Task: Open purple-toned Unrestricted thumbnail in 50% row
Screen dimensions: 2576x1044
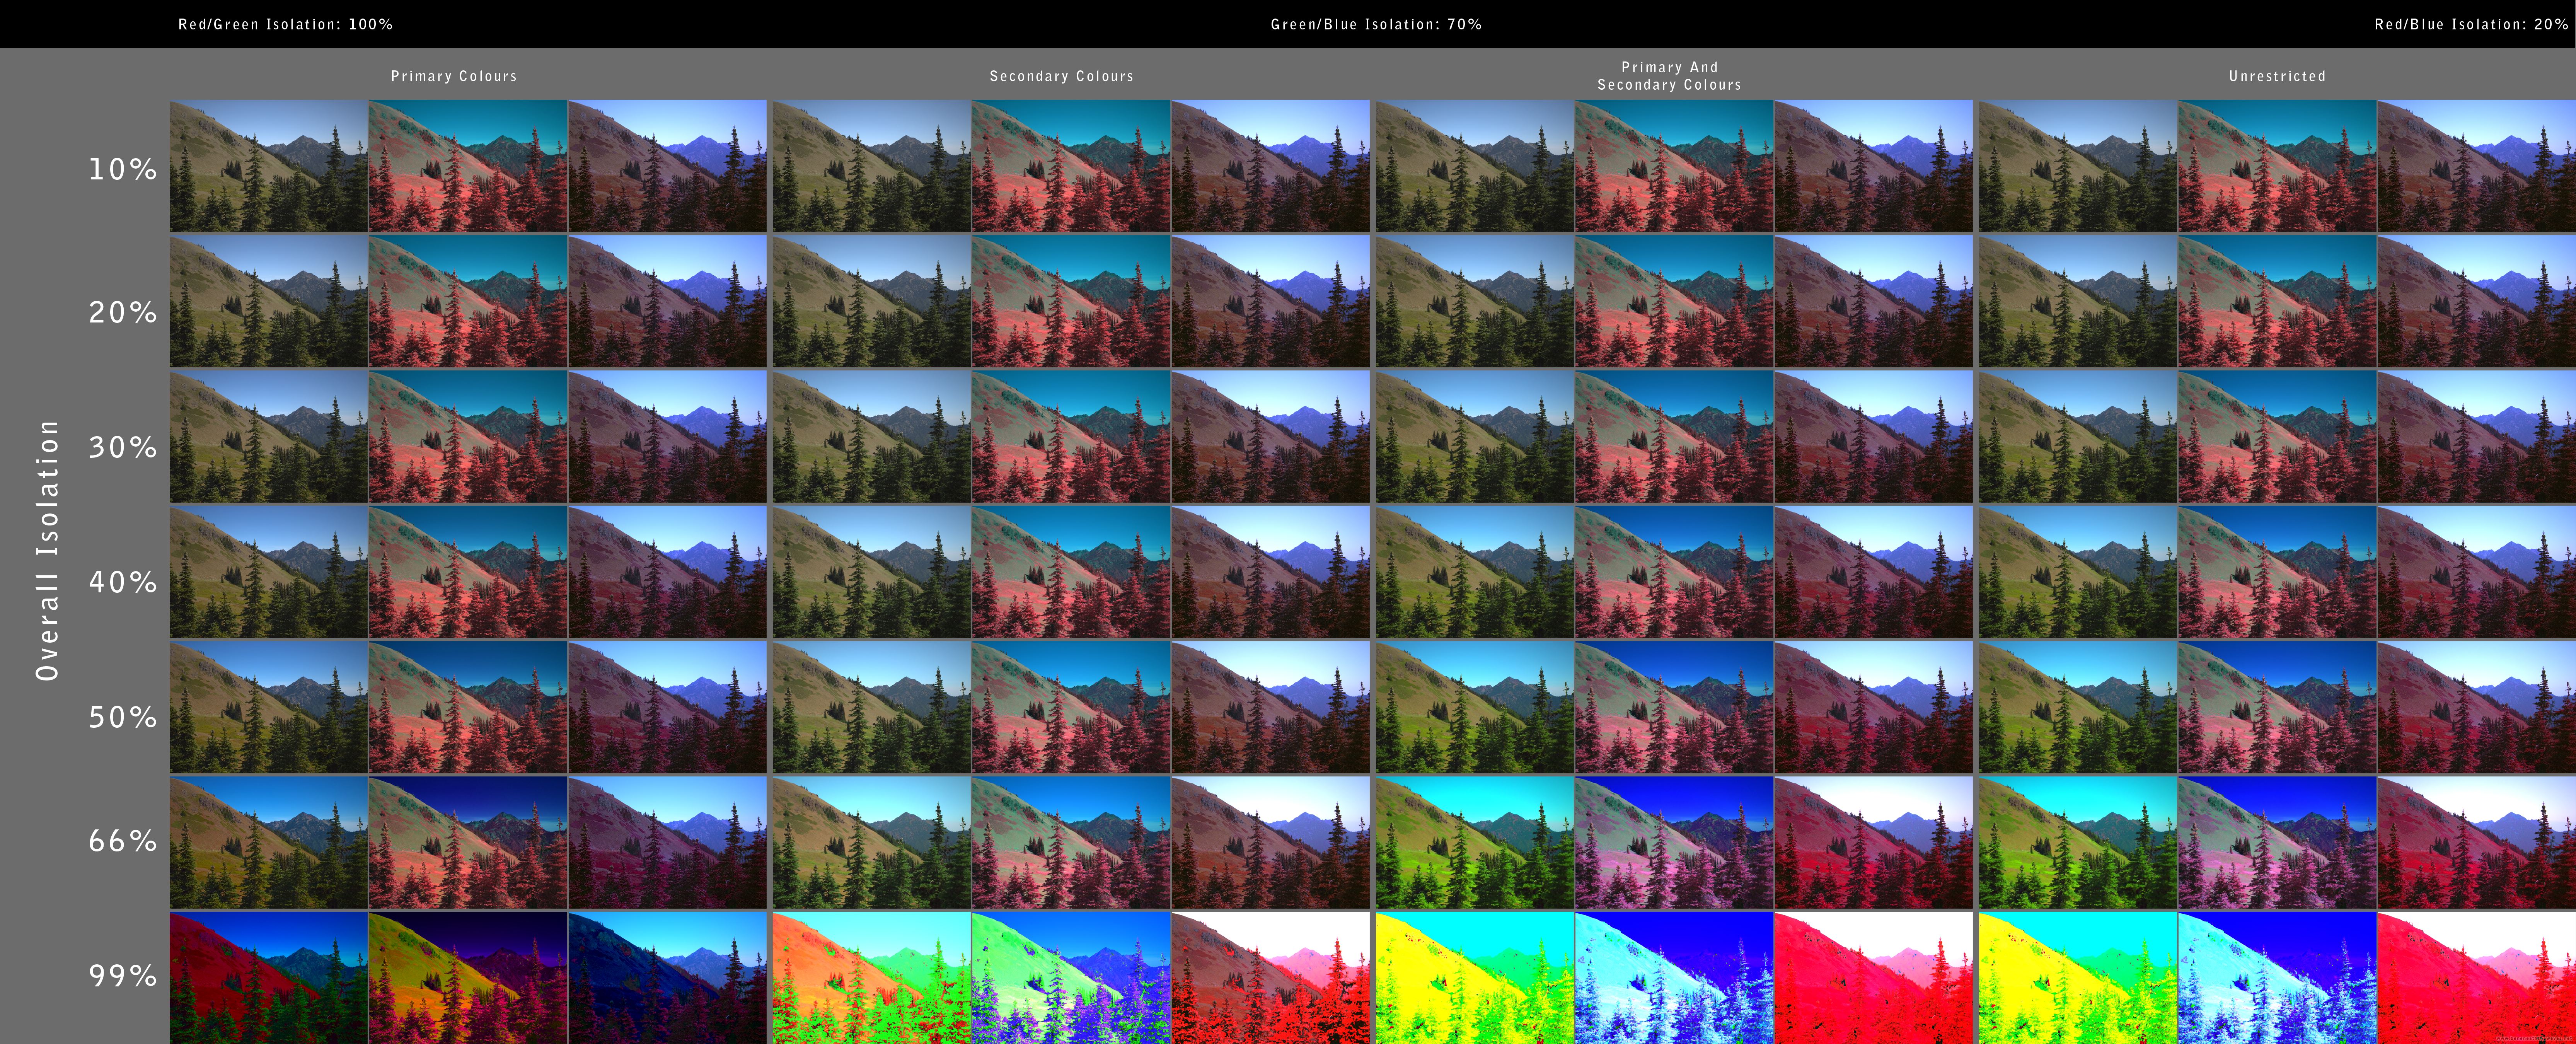Action: [2477, 706]
